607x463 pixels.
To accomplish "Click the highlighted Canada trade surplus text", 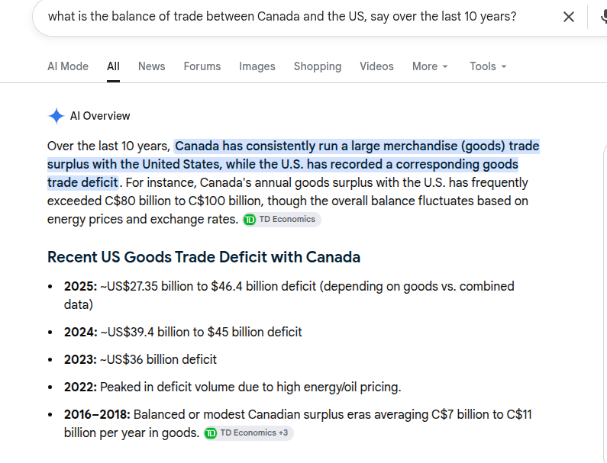I will click(x=293, y=165).
